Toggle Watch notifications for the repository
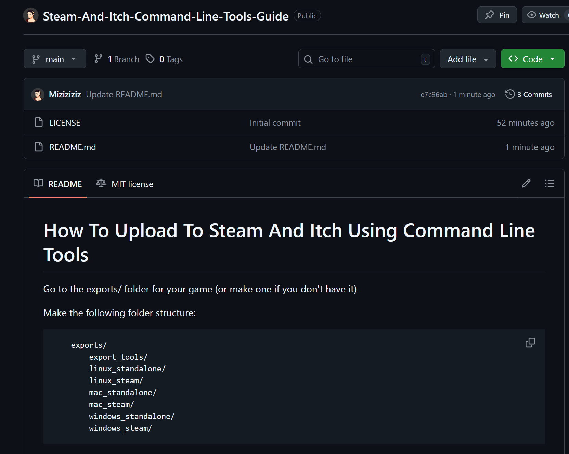This screenshot has height=454, width=569. click(543, 15)
